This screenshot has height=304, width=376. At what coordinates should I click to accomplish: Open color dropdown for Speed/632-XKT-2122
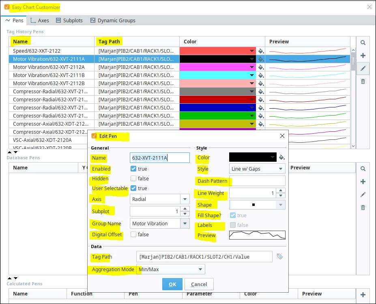[x=252, y=51]
